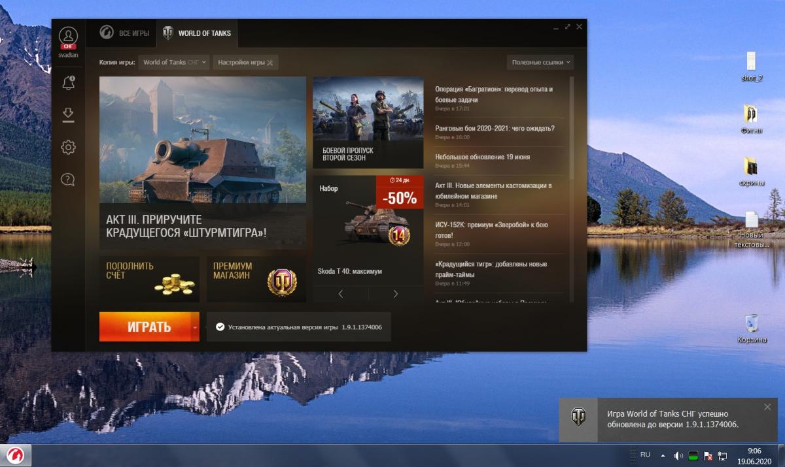Select the Новый текстовый document on the desktop
The width and height of the screenshot is (785, 467).
tap(752, 229)
